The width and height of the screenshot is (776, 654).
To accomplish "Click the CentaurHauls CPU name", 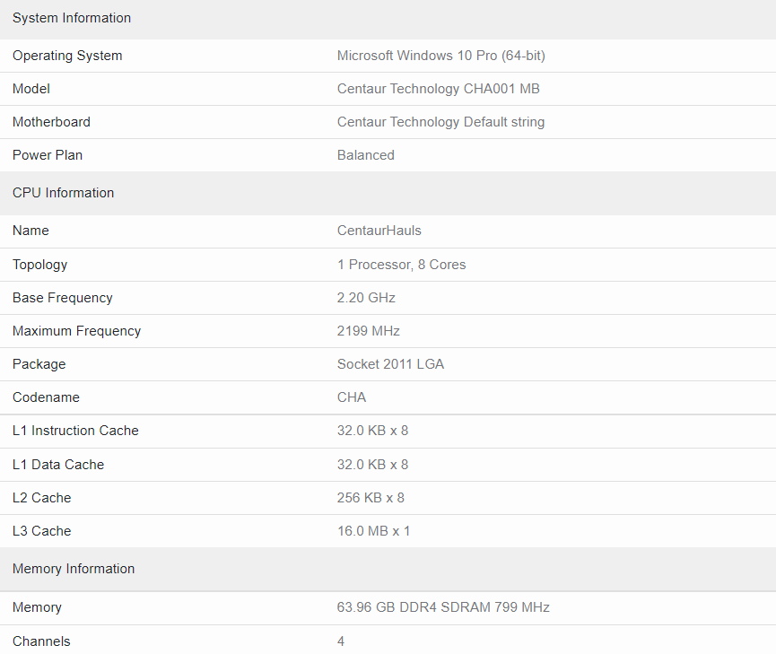I will click(379, 231).
